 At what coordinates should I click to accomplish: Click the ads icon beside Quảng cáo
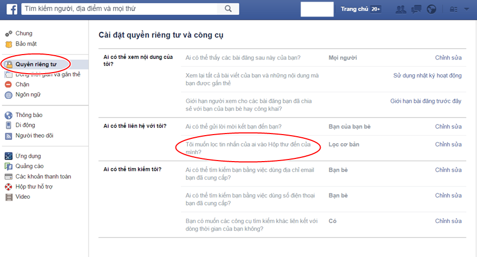click(x=8, y=166)
